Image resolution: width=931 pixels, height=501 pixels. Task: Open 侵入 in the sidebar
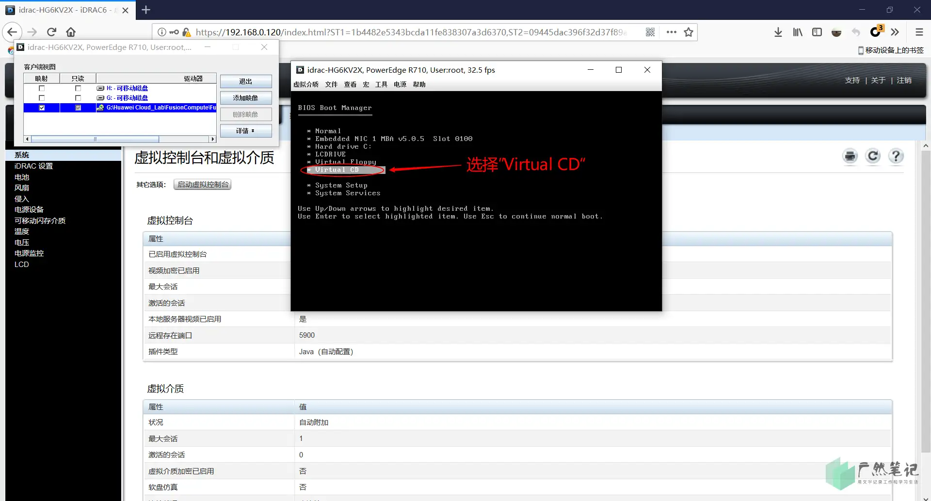point(22,199)
